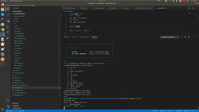Click the Dockerfile breadcrumb

coord(69,11)
